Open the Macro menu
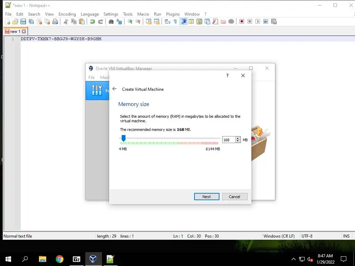The height and width of the screenshot is (266, 355). (x=143, y=14)
